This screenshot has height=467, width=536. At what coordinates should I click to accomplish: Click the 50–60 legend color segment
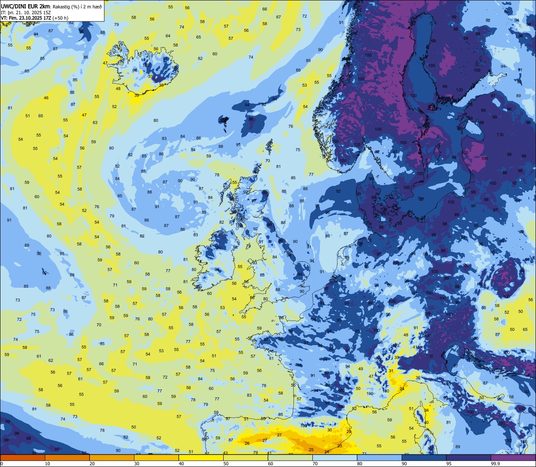pyautogui.click(x=245, y=457)
